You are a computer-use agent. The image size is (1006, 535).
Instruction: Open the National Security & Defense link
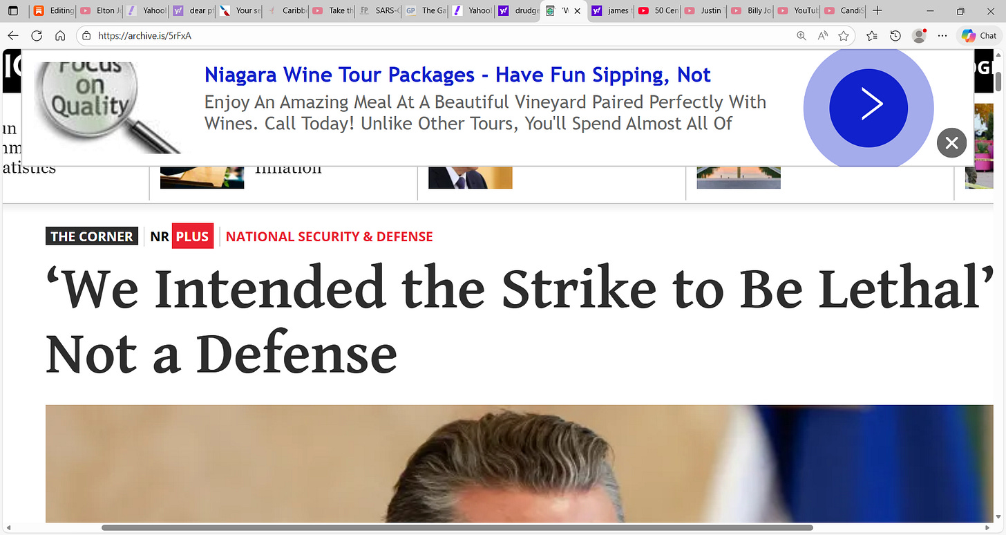(x=330, y=236)
